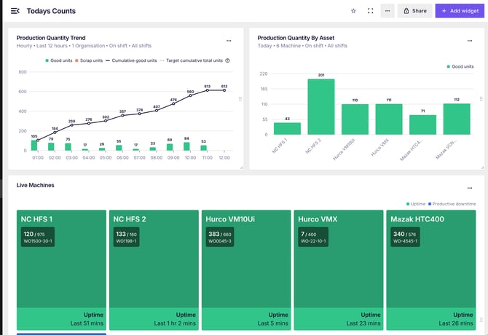Toggle Target cumulative total units legend
This screenshot has width=488, height=335.
[192, 60]
